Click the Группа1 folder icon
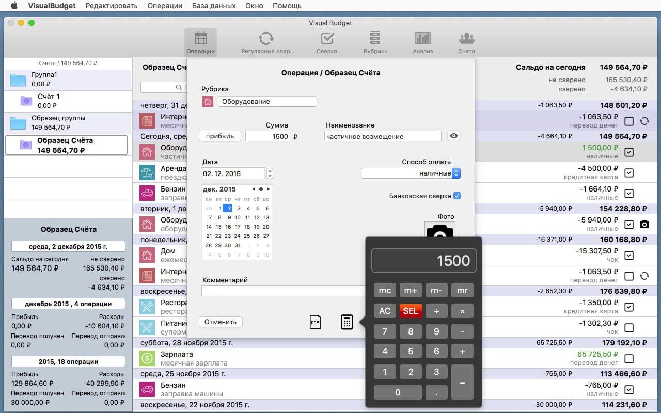Viewport: 661px width, 413px height. (x=18, y=80)
